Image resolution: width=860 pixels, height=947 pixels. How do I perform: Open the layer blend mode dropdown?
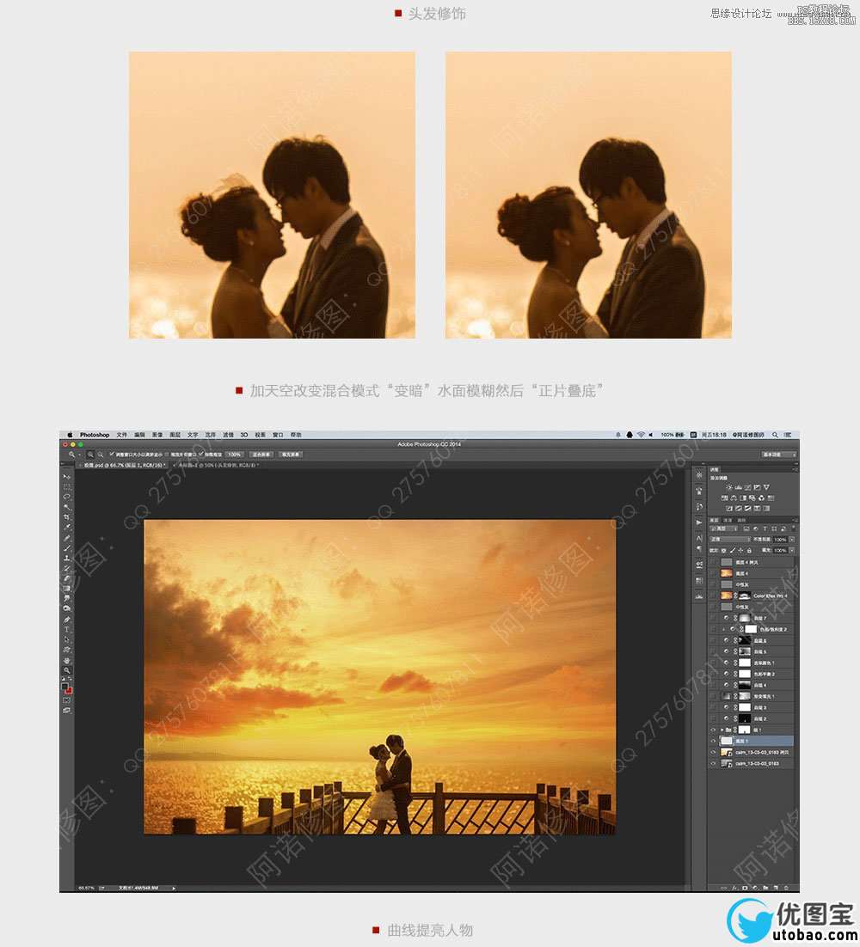[x=730, y=540]
